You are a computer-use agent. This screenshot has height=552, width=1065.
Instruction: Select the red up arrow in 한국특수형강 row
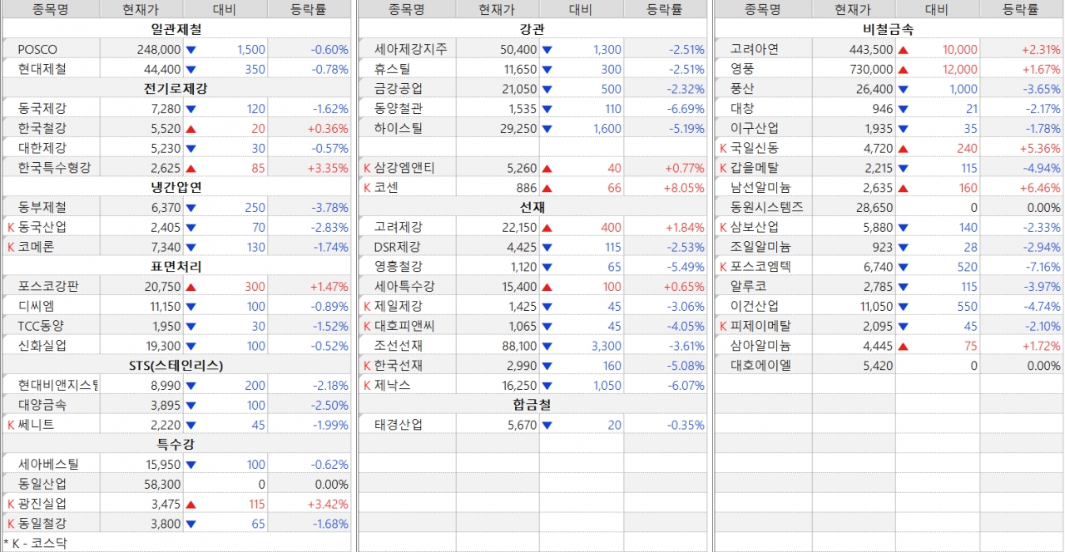pyautogui.click(x=191, y=168)
